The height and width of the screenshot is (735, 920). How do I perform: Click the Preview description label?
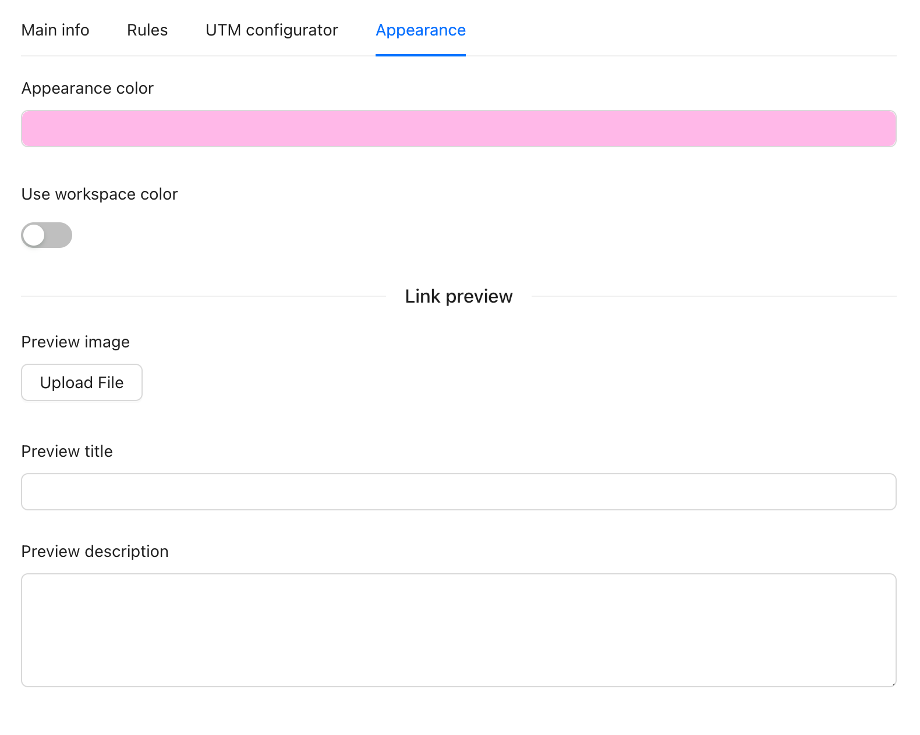95,552
